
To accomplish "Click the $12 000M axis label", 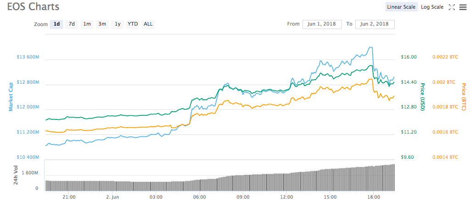I will tap(28, 107).
